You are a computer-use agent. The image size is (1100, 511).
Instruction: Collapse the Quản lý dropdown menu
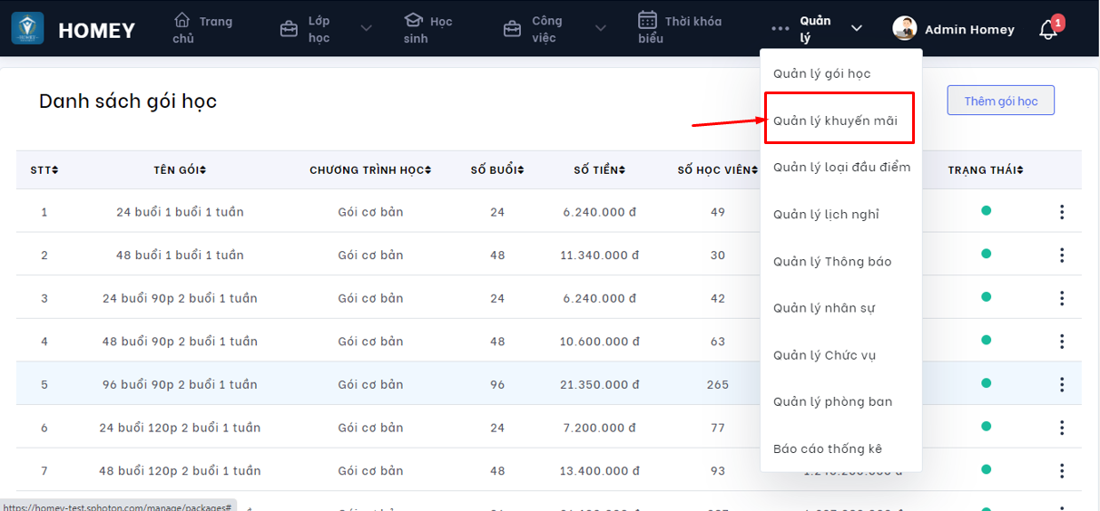tap(856, 29)
